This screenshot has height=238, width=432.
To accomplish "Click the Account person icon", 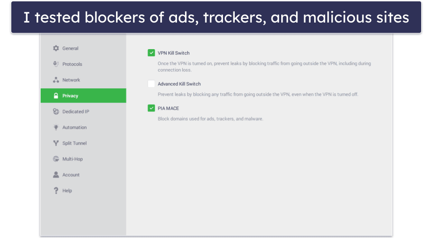I will pyautogui.click(x=56, y=174).
